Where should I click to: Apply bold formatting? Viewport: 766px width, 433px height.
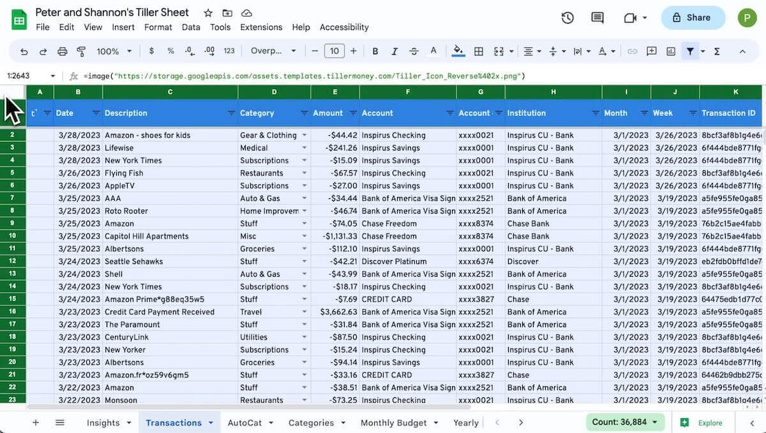click(x=375, y=51)
